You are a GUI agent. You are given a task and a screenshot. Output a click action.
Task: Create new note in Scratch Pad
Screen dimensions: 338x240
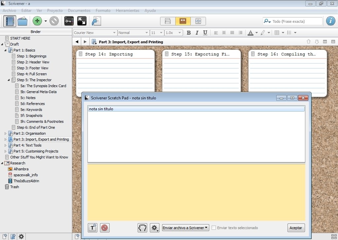[x=93, y=228]
